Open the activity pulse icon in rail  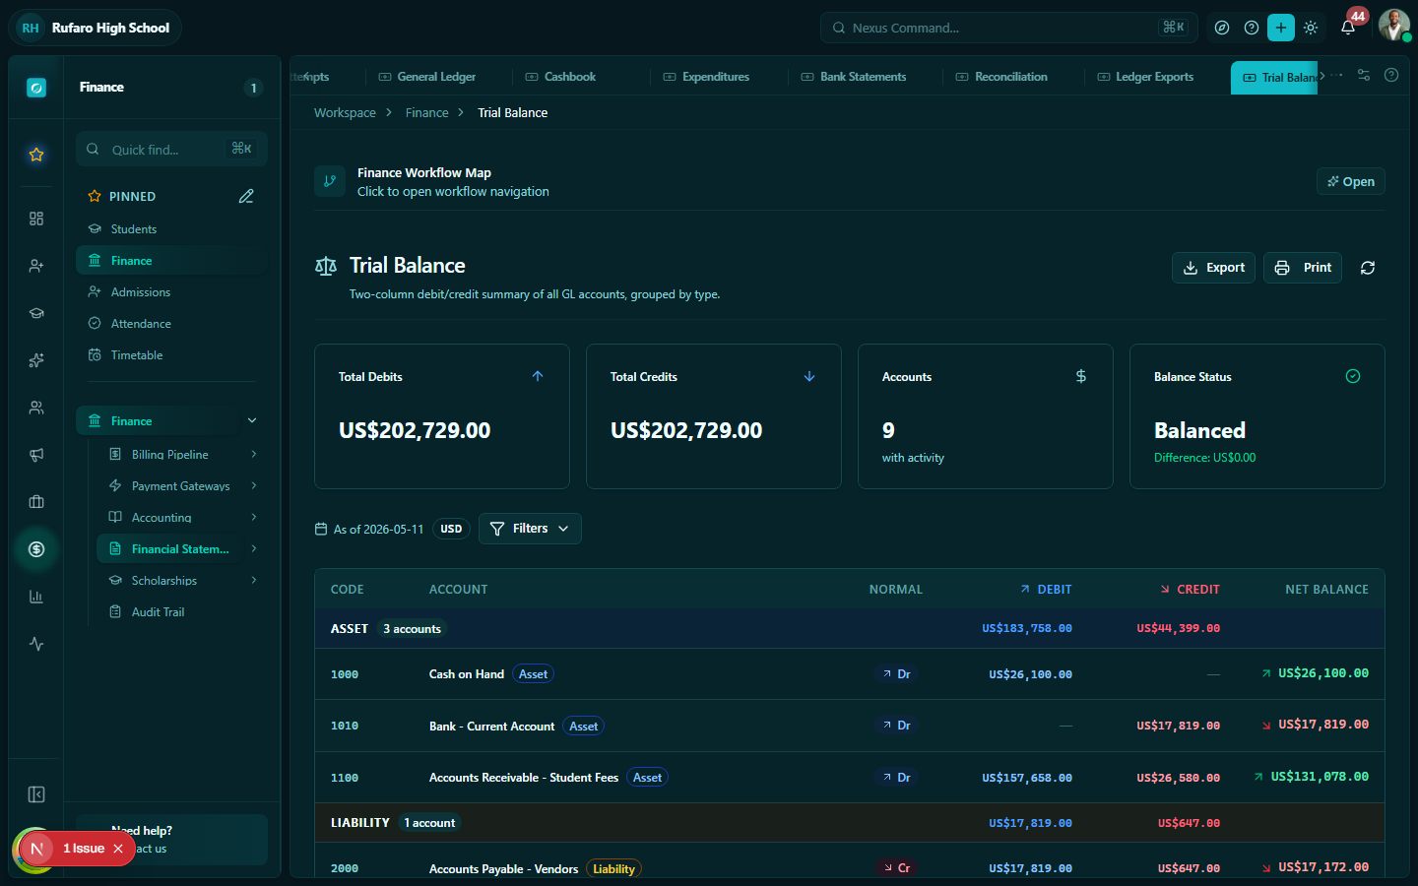(x=36, y=644)
